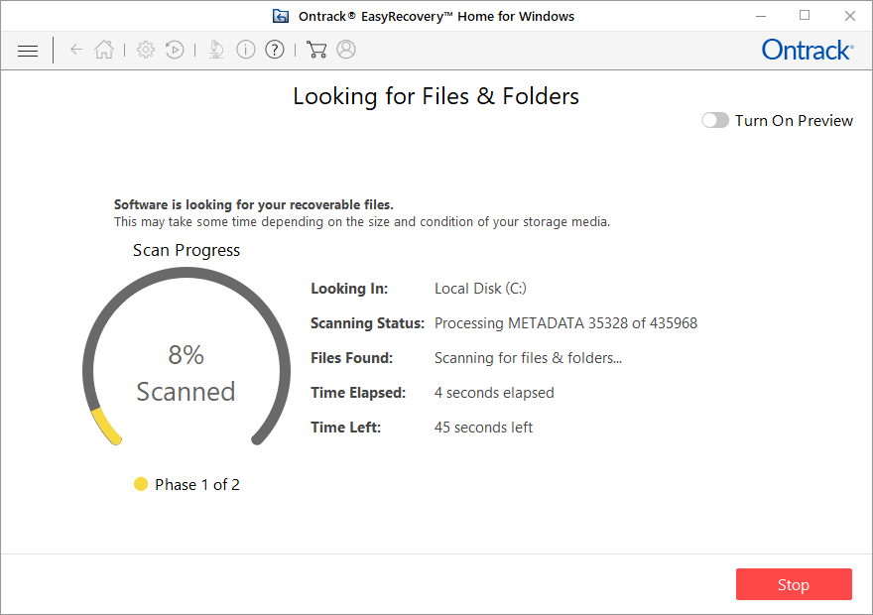Viewport: 873px width, 615px height.
Task: Click the 'Looking for Files & Folders' heading
Action: 436,96
